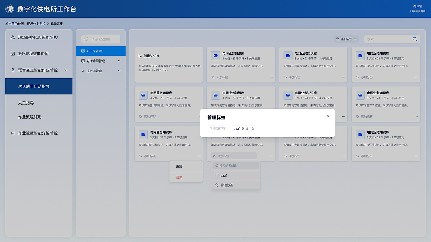The width and height of the screenshot is (431, 242).
Task: Focus the 请输入配置项 search field
Action: pos(101,39)
